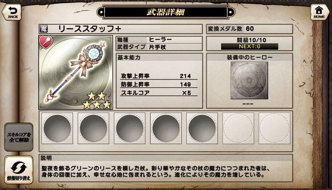Click the seventh locked skill core slot
The image size is (332, 190).
click(x=274, y=128)
